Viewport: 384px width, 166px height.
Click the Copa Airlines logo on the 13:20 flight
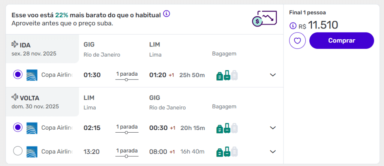32,152
